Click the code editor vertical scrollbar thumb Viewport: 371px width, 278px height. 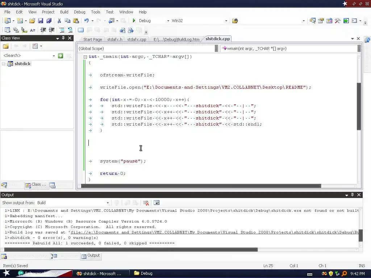tap(359, 106)
